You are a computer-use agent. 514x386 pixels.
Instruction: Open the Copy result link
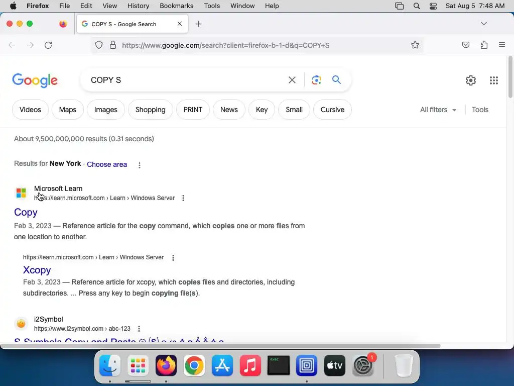coord(26,213)
